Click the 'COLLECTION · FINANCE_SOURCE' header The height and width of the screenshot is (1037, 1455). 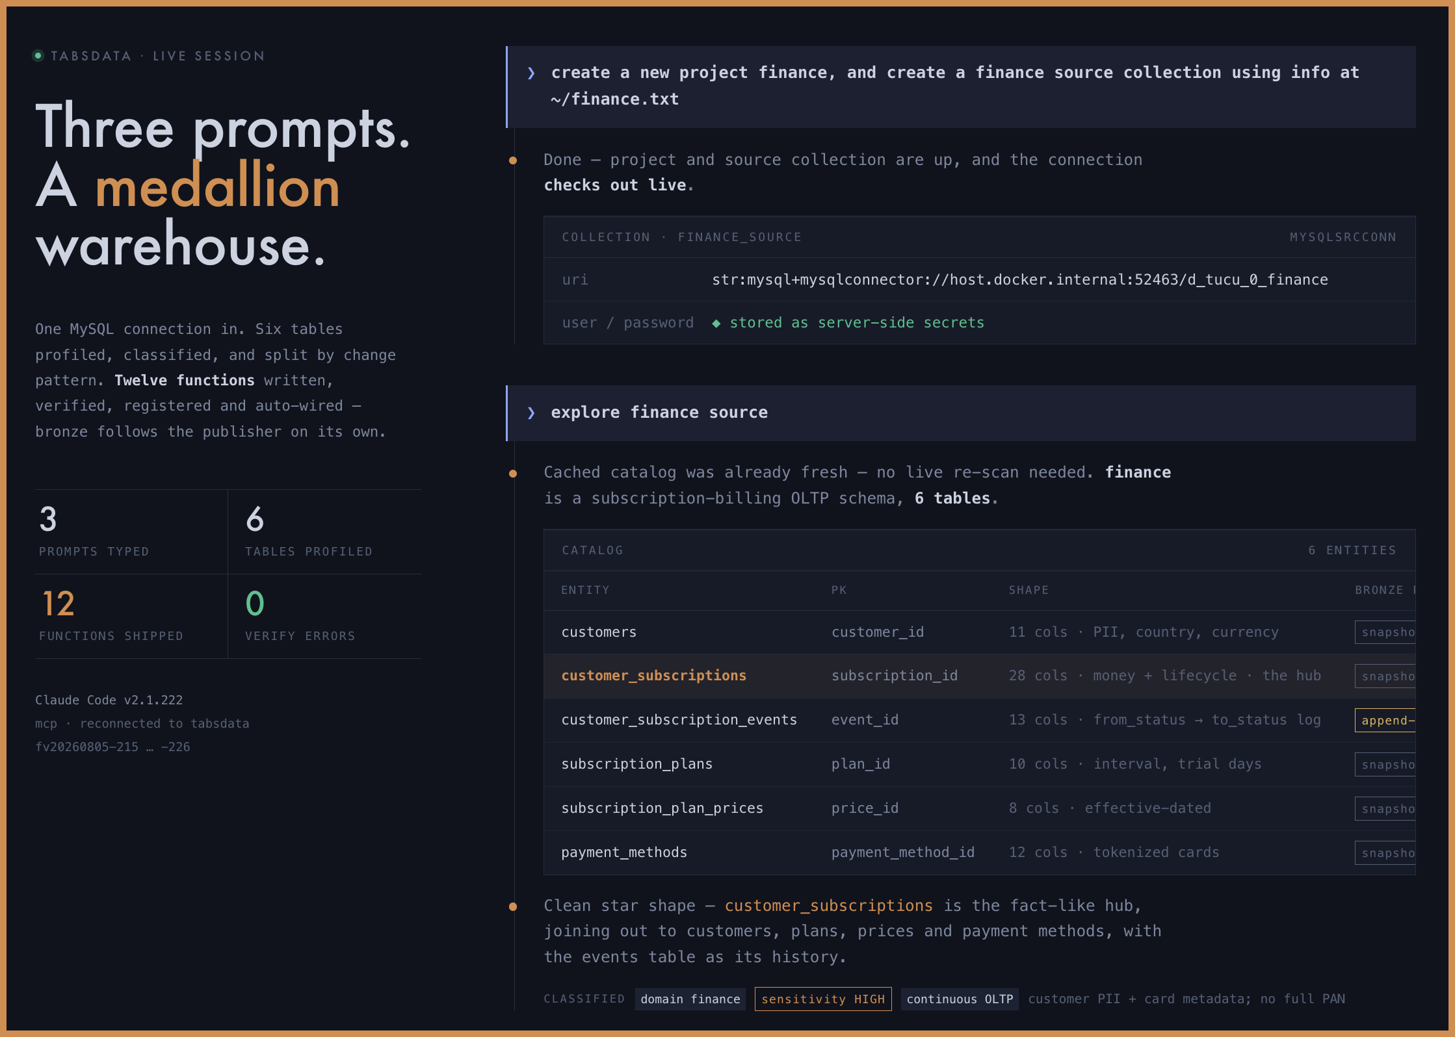tap(681, 237)
